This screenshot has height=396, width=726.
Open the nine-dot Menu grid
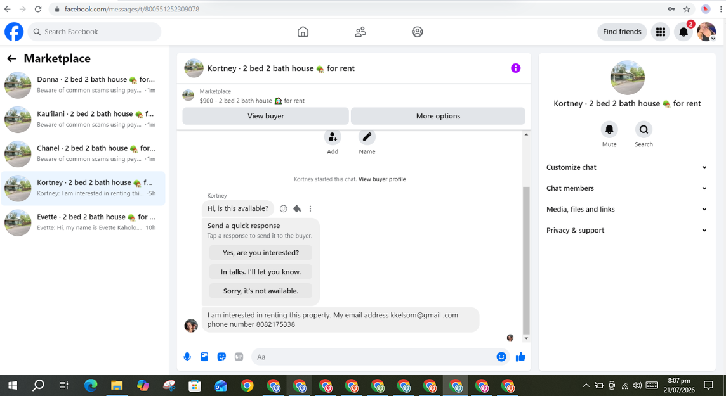click(661, 32)
